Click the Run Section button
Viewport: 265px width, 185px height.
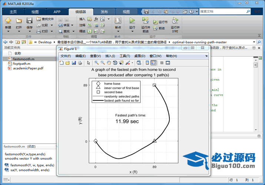pos(160,22)
